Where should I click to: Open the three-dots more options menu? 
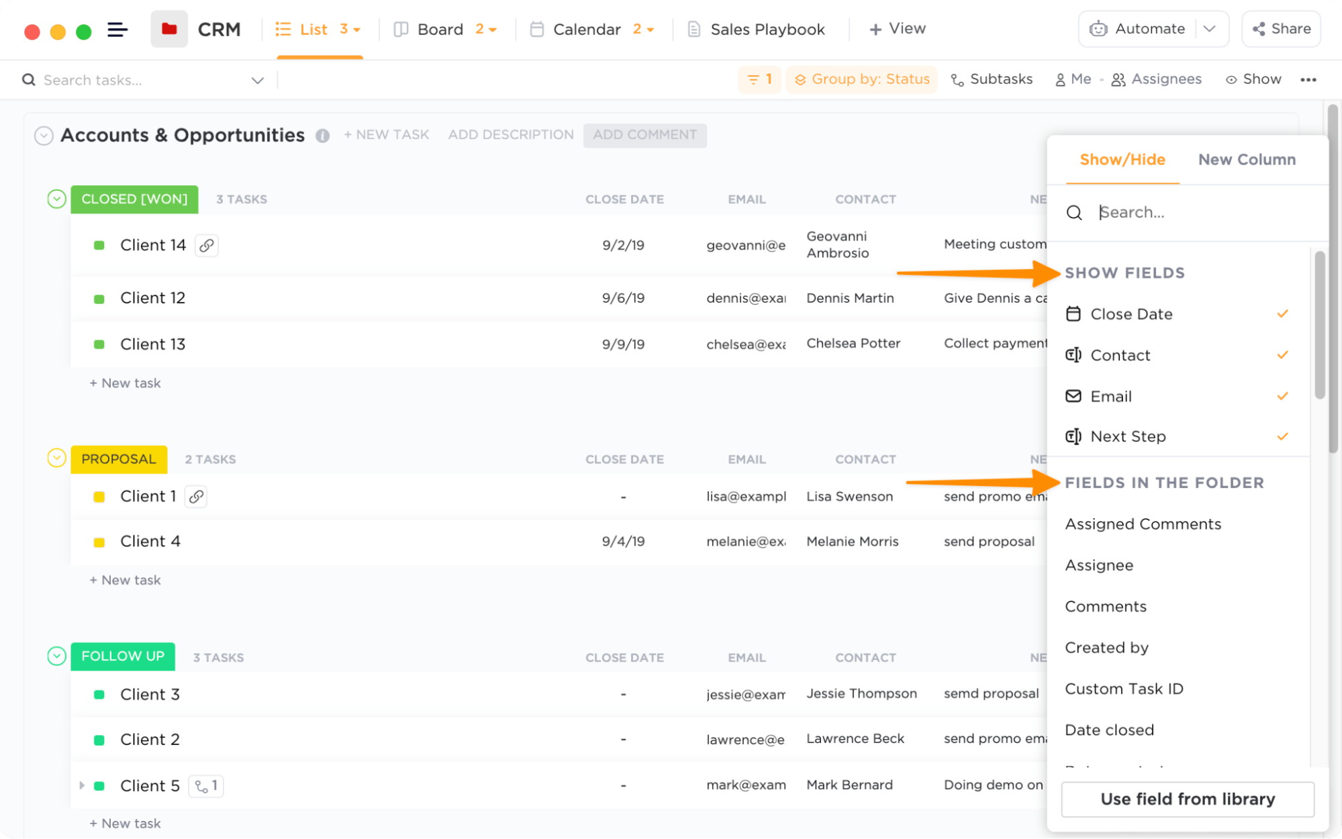pos(1308,80)
